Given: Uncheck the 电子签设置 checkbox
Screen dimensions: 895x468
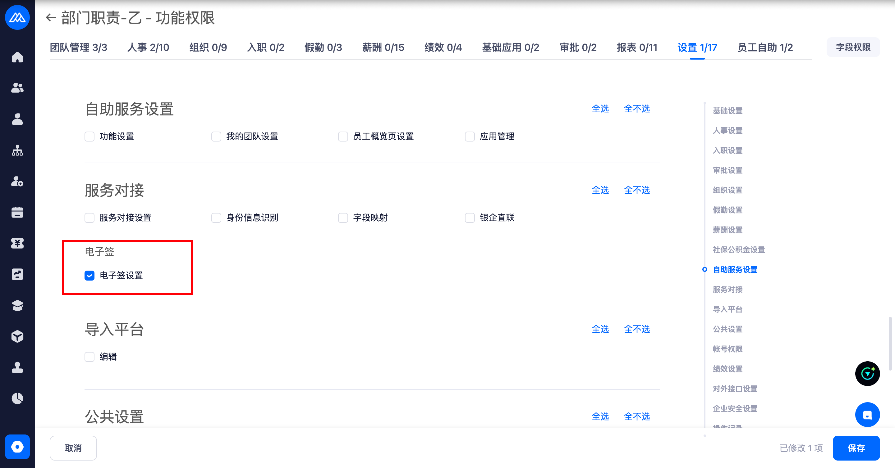Looking at the screenshot, I should point(89,276).
